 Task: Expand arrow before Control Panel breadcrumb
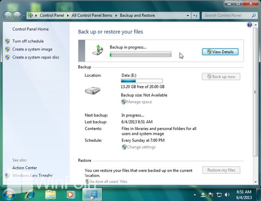pos(36,16)
